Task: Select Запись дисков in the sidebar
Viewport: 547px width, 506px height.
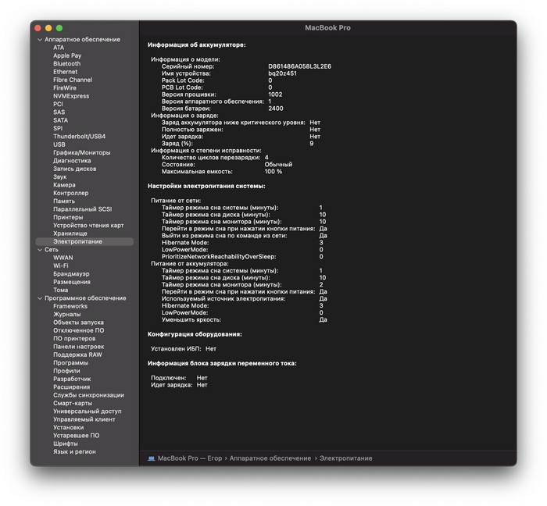Action: (x=75, y=169)
